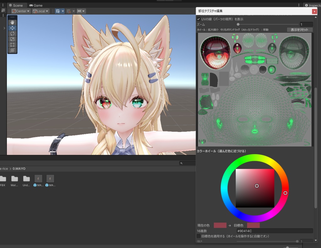Click the saturation square picker handle
This screenshot has width=321, height=248.
tap(257, 186)
